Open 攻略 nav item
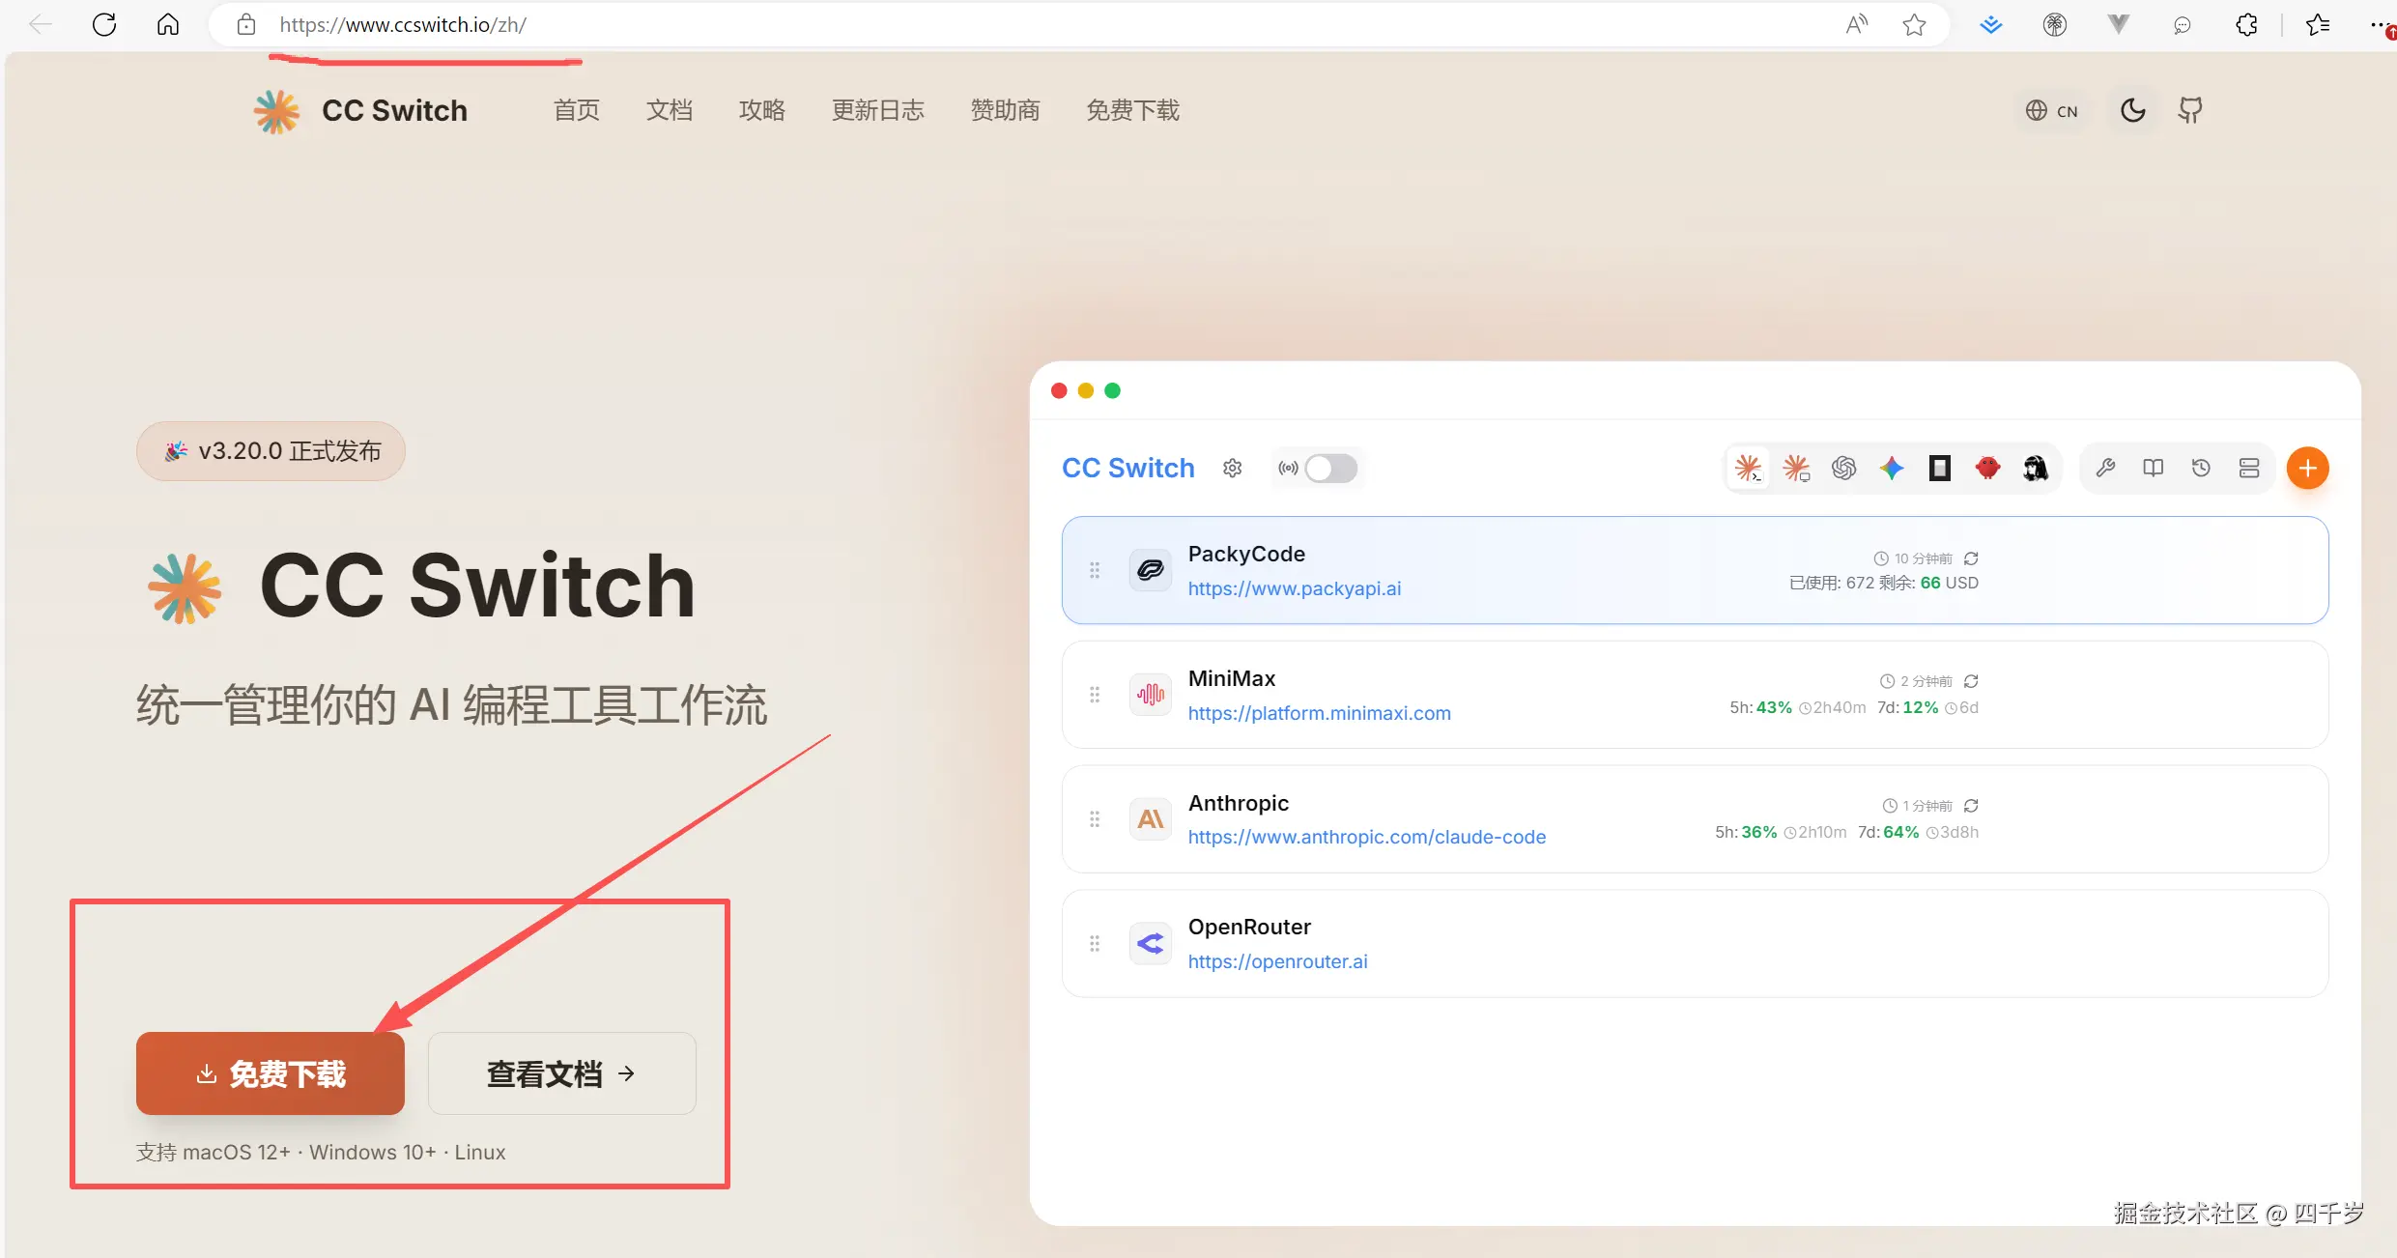 [x=762, y=111]
